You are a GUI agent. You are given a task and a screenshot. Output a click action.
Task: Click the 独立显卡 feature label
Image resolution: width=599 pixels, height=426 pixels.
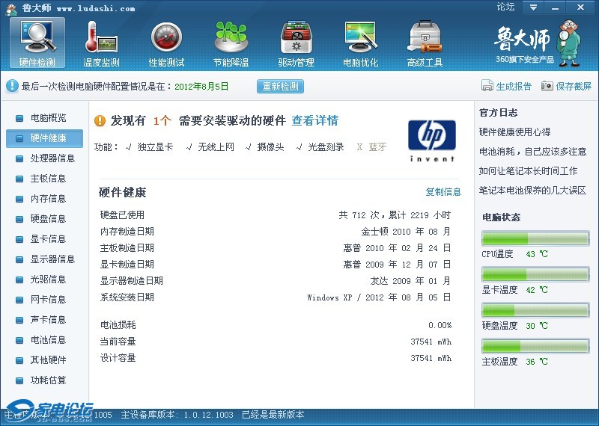(x=155, y=146)
